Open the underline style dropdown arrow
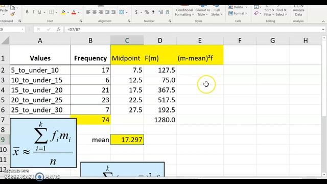327x184 pixels. coord(44,12)
